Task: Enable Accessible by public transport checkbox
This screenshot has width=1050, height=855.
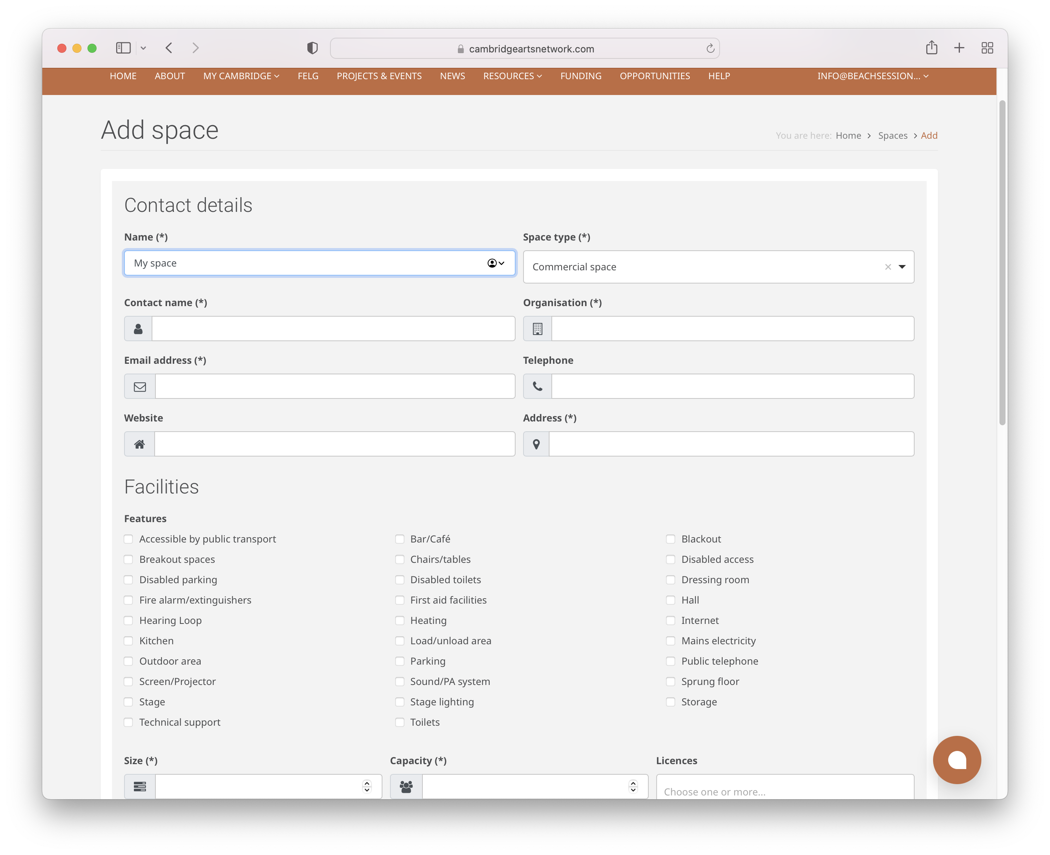Action: 129,539
